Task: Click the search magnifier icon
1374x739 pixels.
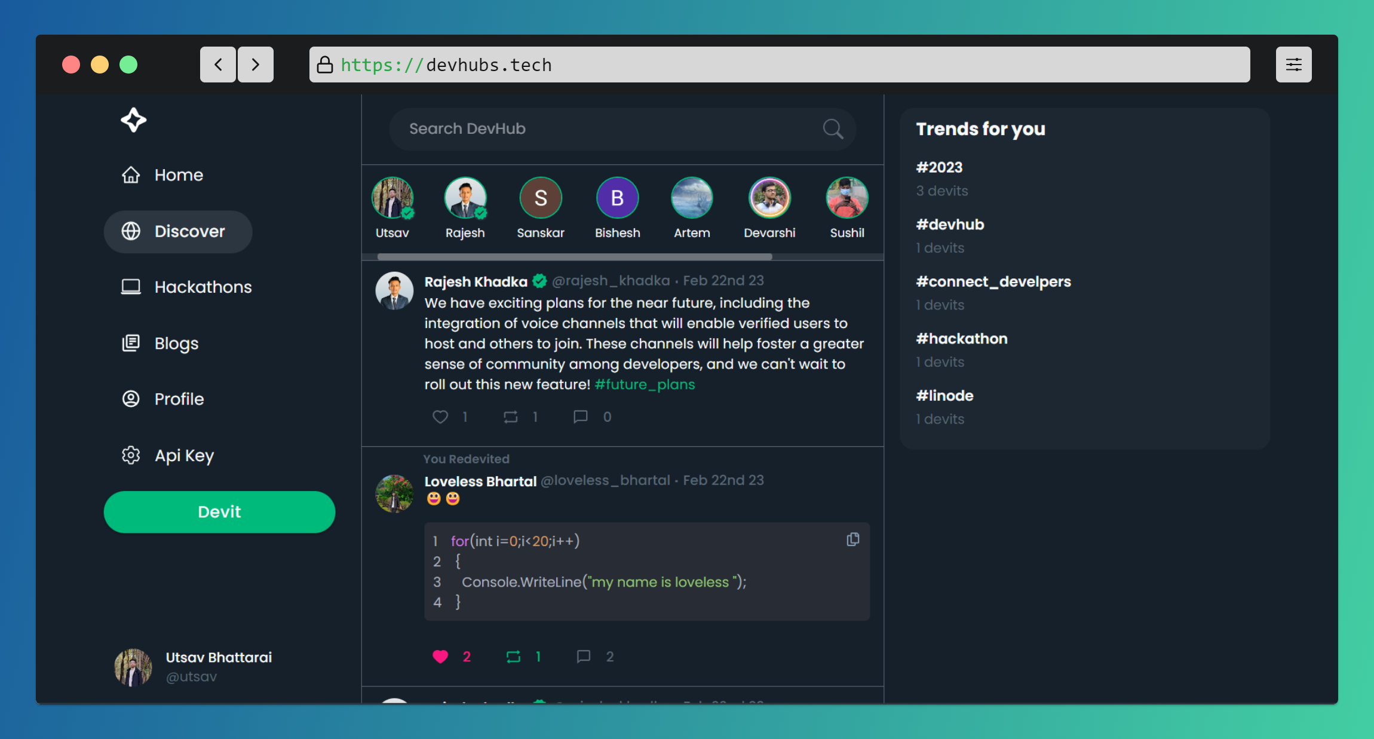Action: coord(833,128)
